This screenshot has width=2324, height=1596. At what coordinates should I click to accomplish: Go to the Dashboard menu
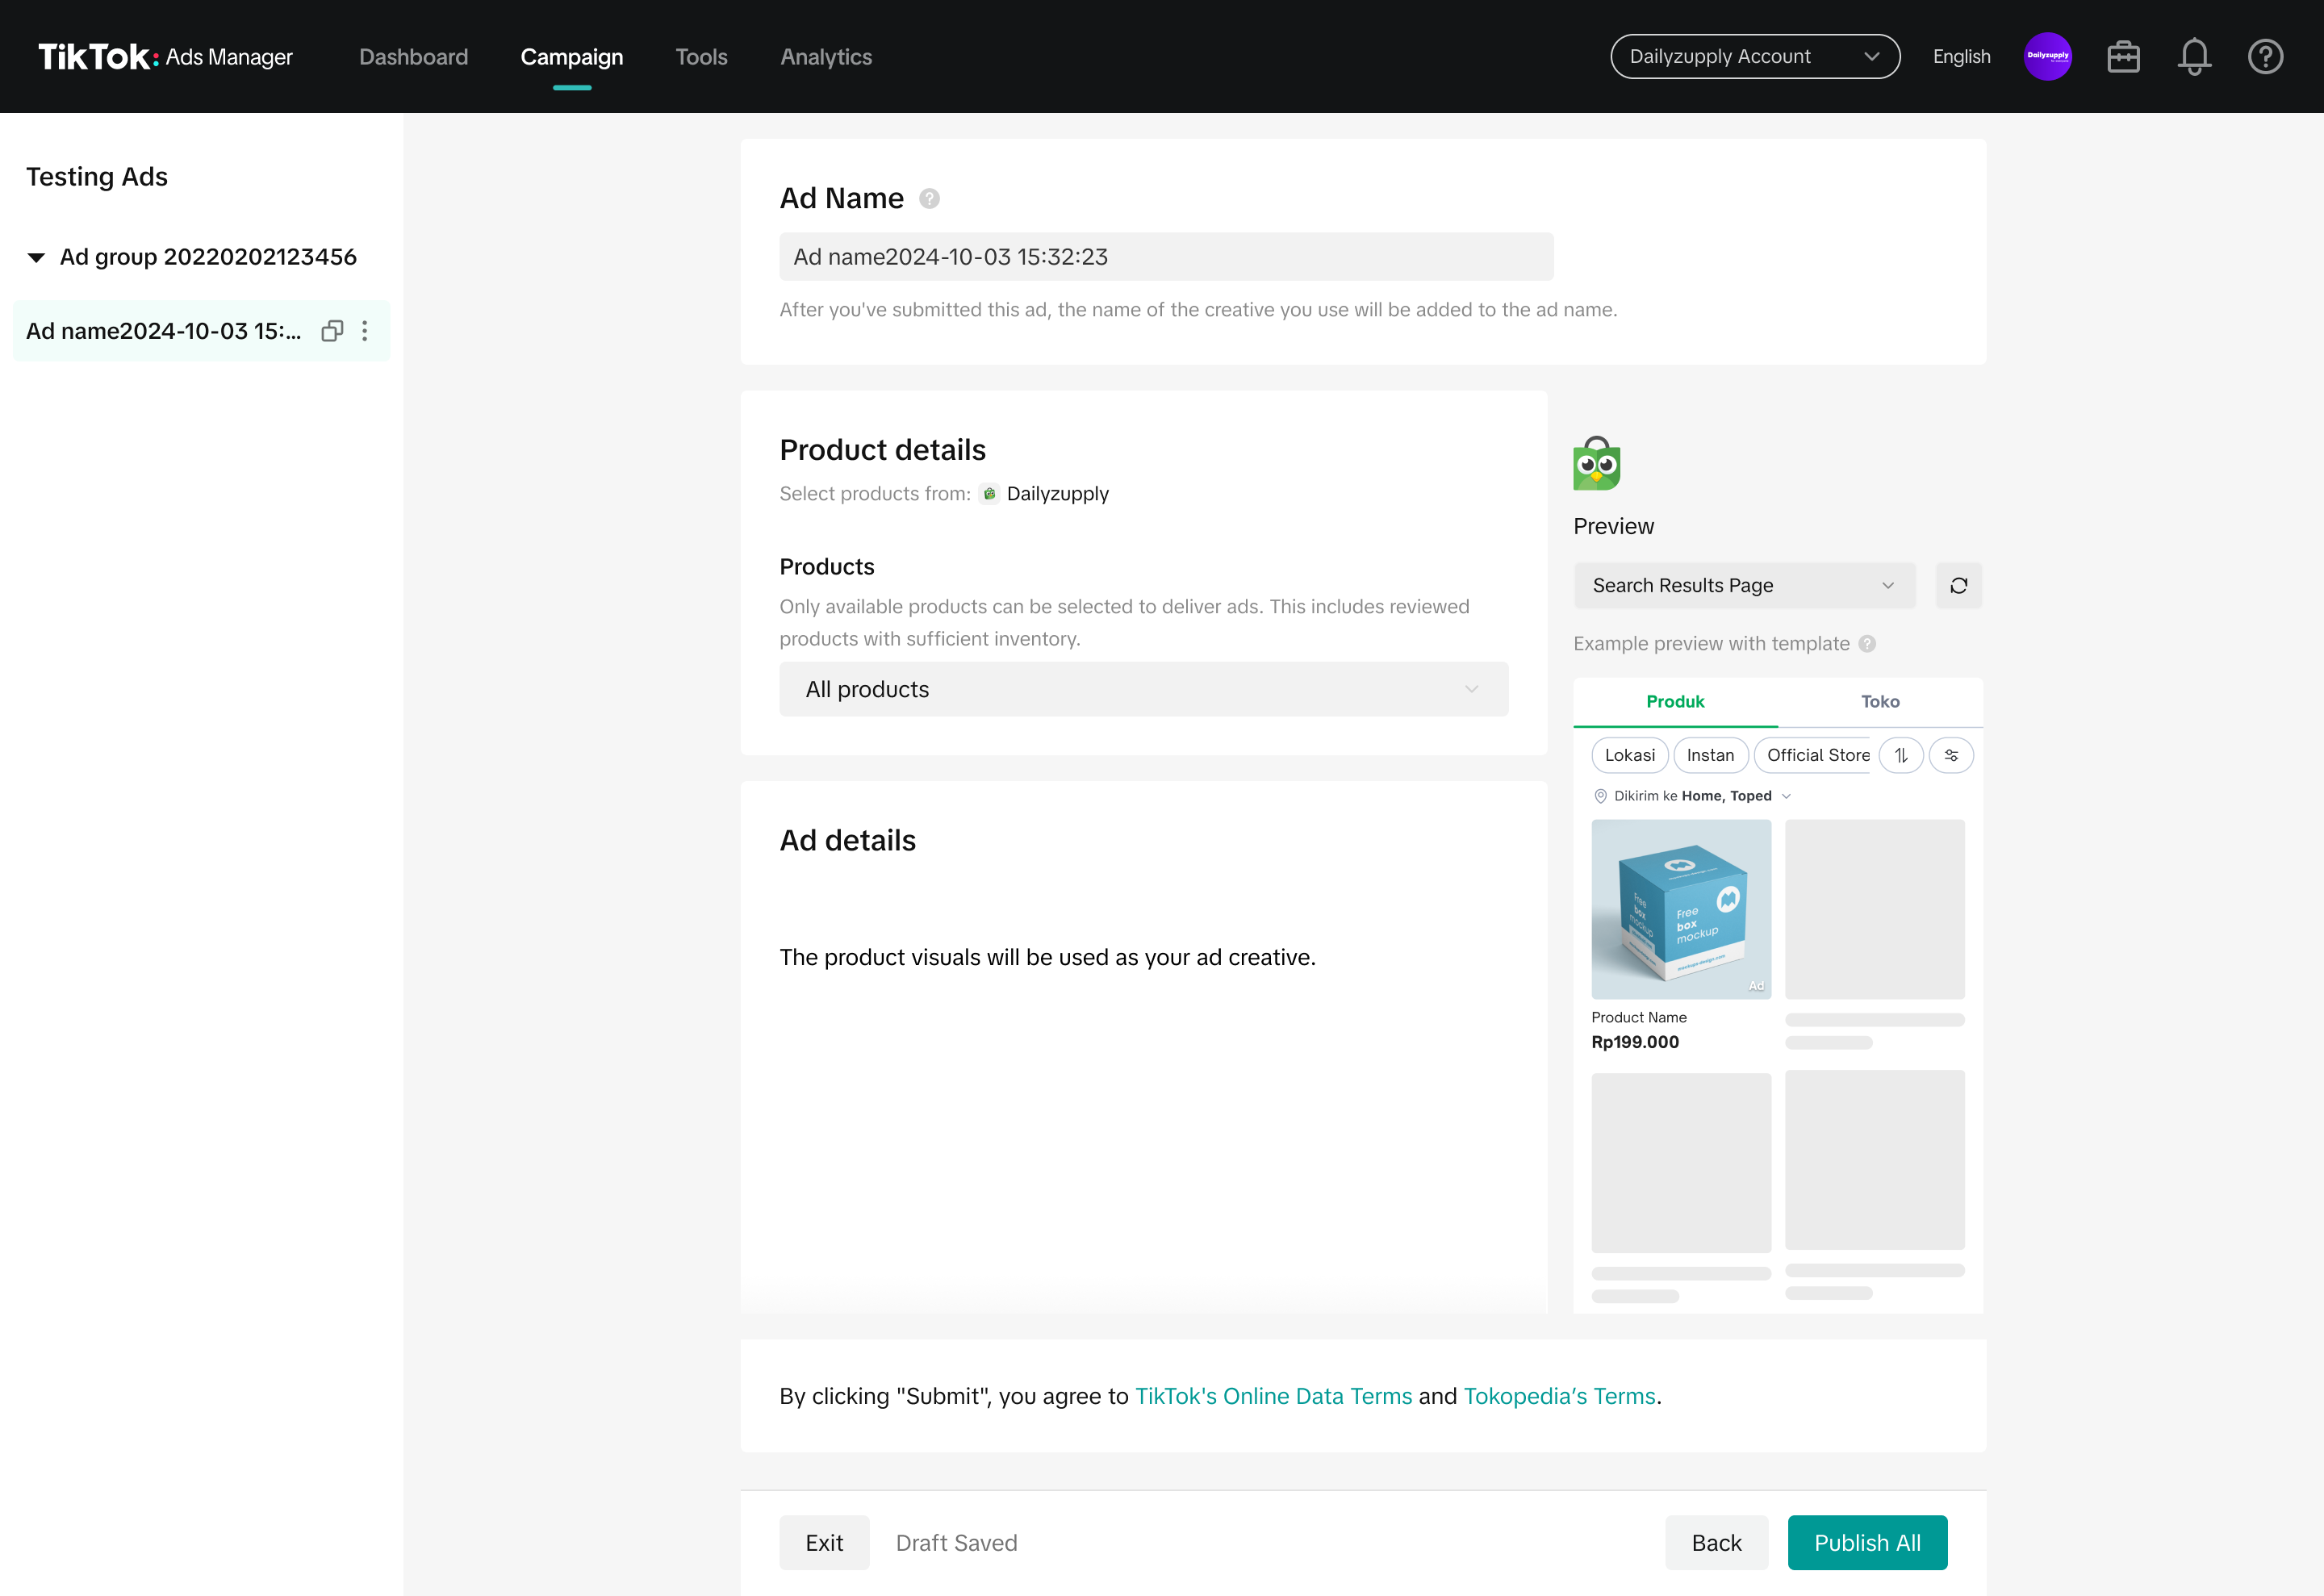click(x=413, y=57)
